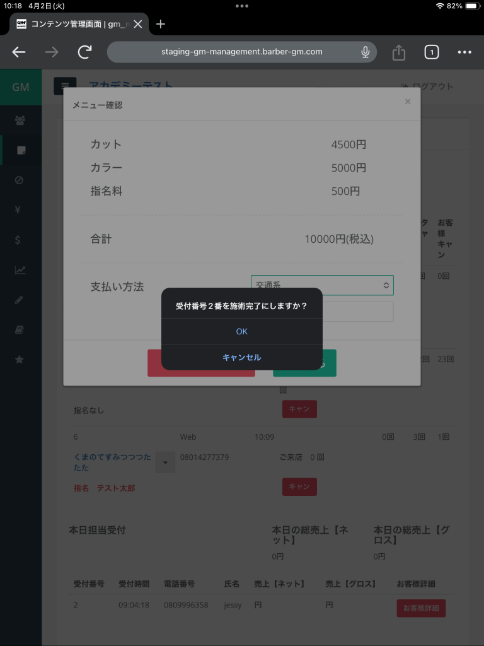Reload the page with refresh icon
This screenshot has height=646, width=484.
click(x=85, y=52)
